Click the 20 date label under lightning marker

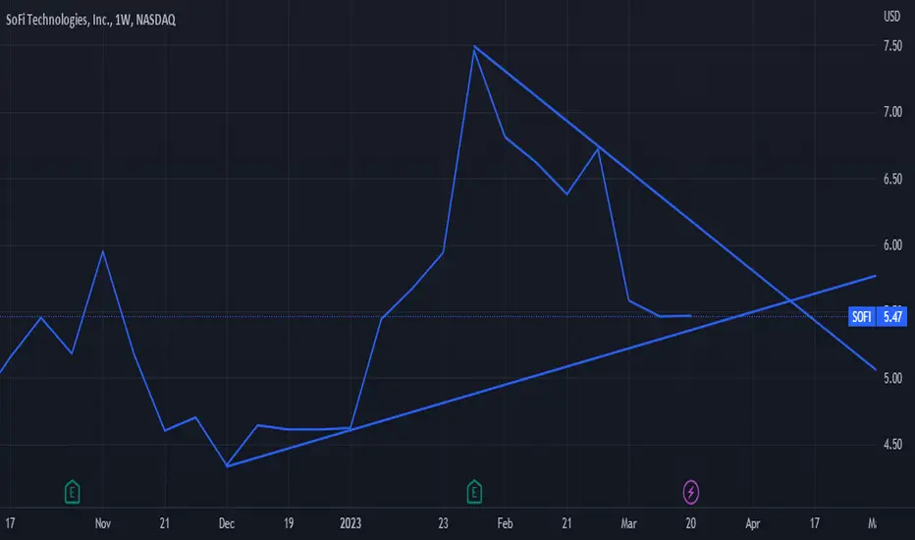click(x=691, y=523)
